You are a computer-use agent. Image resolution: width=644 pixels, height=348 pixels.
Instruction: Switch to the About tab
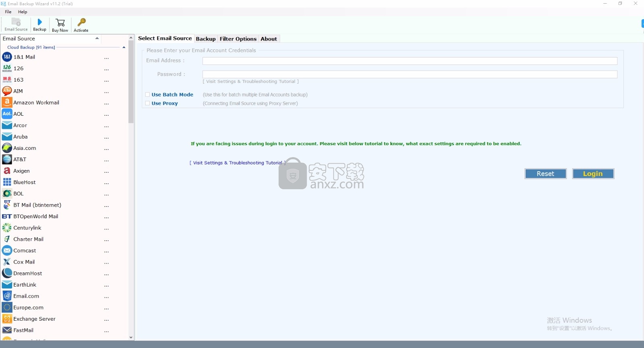tap(268, 39)
